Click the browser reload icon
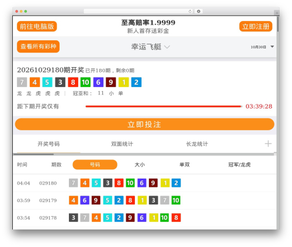 [190, 11]
